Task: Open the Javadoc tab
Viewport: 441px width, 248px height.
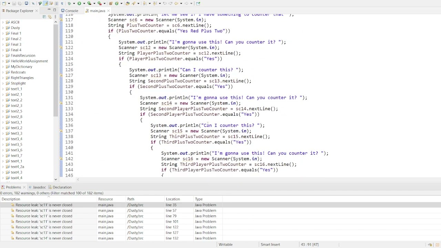Action: (x=37, y=187)
